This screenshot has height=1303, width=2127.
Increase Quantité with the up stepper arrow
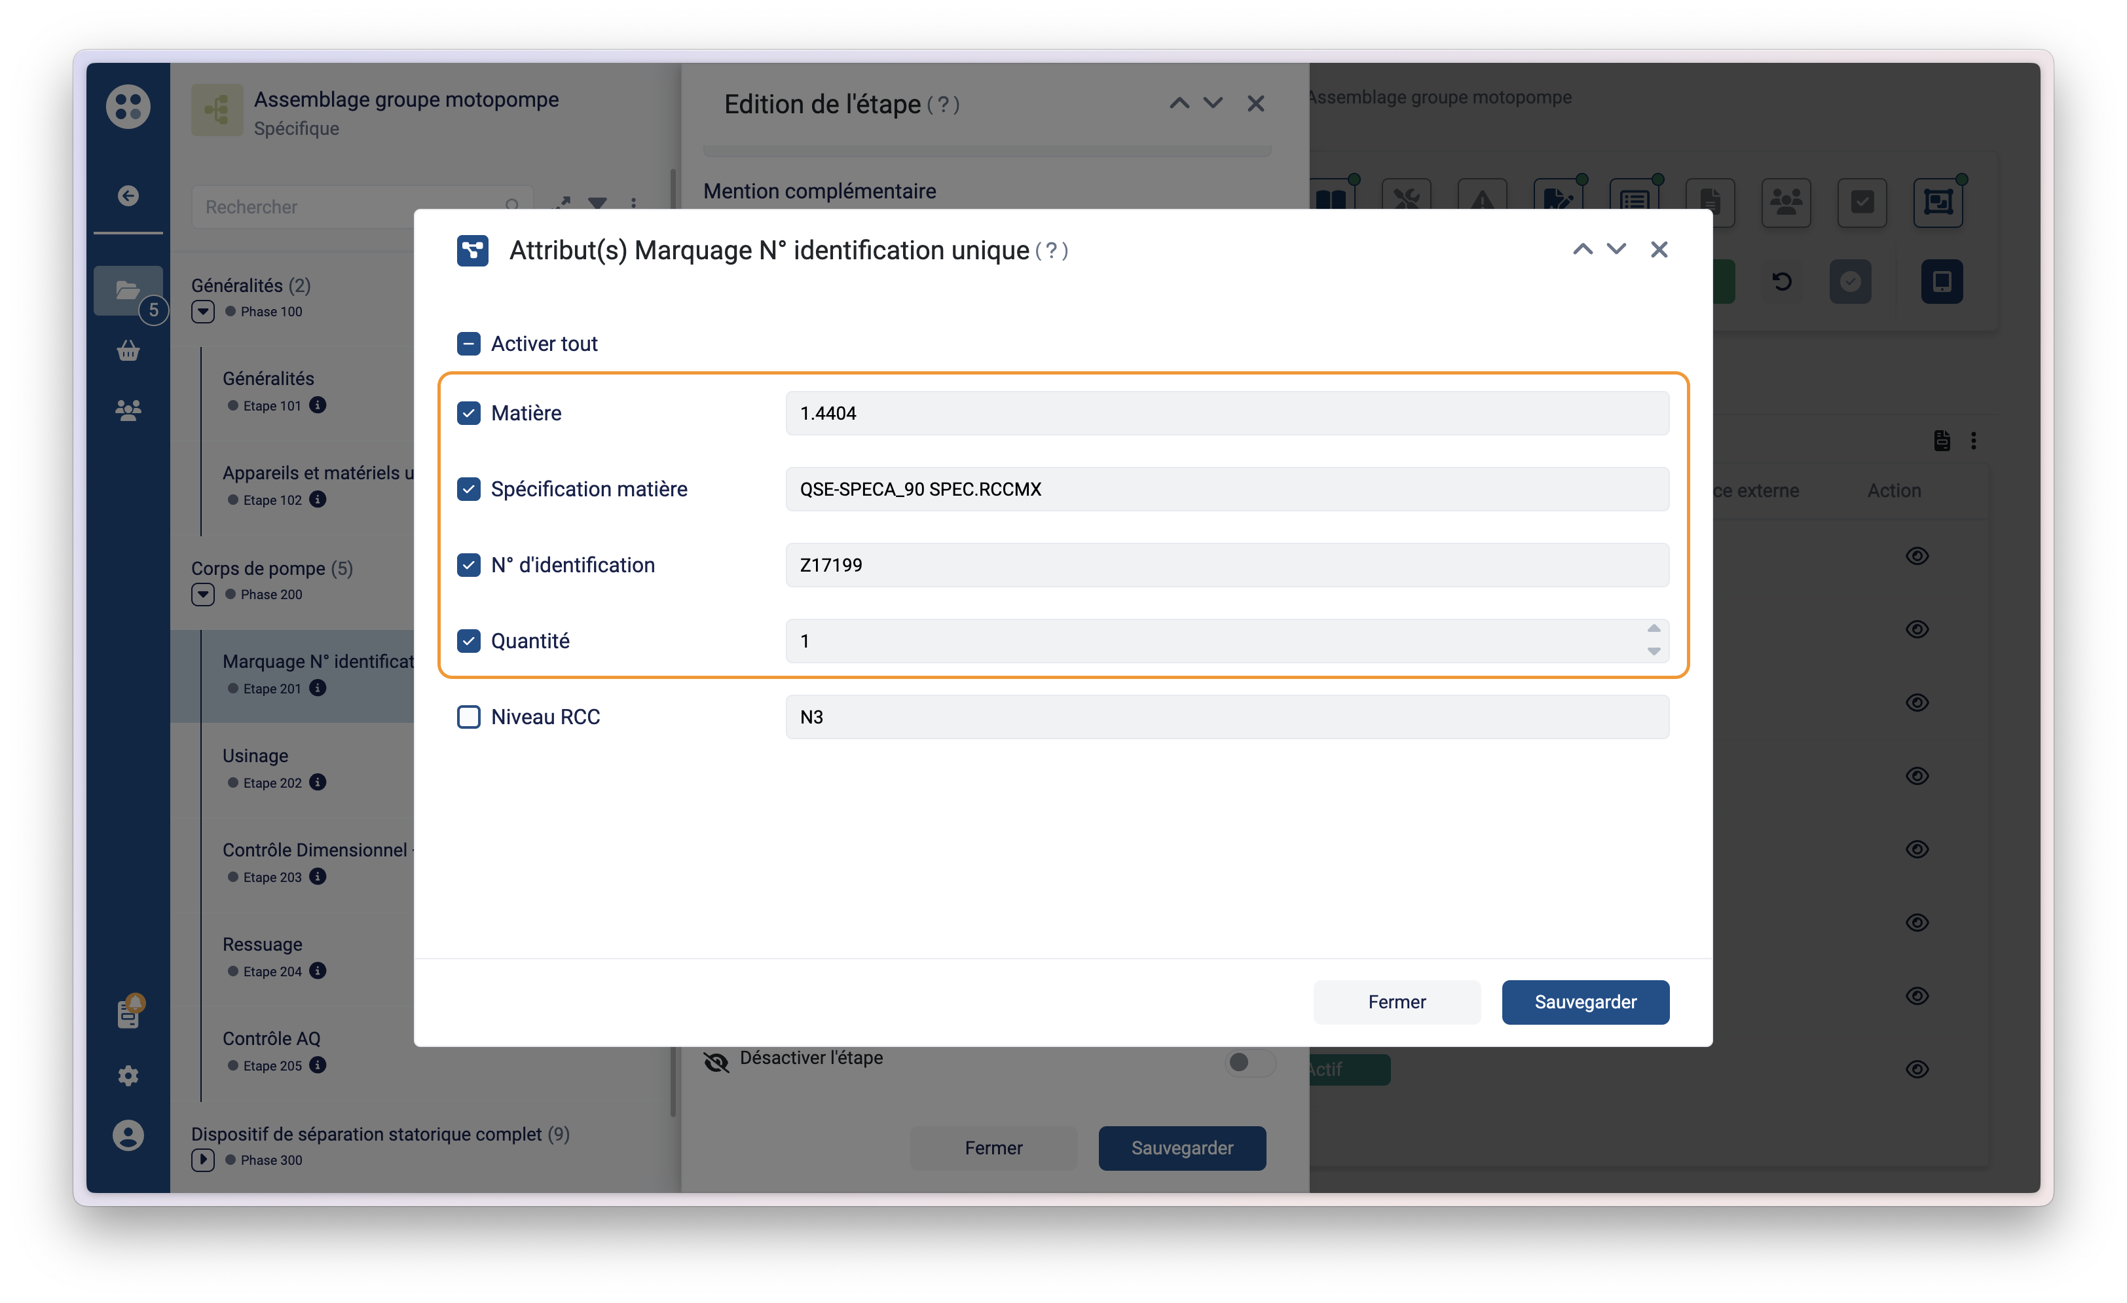pos(1653,629)
